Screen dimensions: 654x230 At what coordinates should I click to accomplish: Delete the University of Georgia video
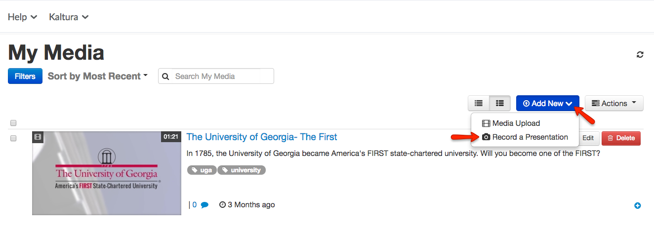[621, 138]
